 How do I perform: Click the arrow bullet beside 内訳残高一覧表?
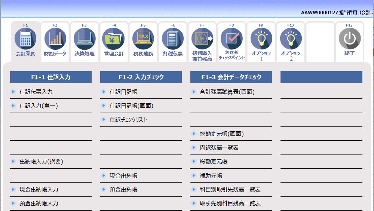click(x=194, y=147)
